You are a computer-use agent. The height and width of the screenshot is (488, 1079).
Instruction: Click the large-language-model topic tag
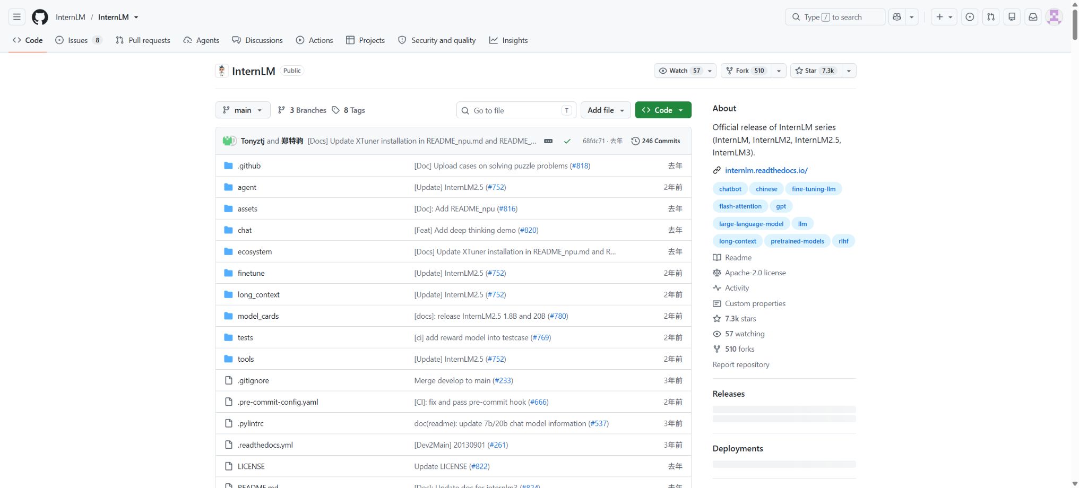click(x=751, y=224)
